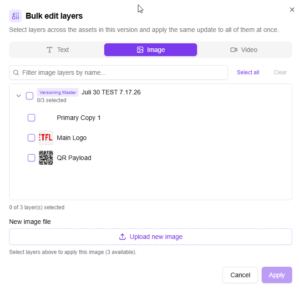This screenshot has width=299, height=290.
Task: Click the QR Payload thumbnail image
Action: coord(46,158)
